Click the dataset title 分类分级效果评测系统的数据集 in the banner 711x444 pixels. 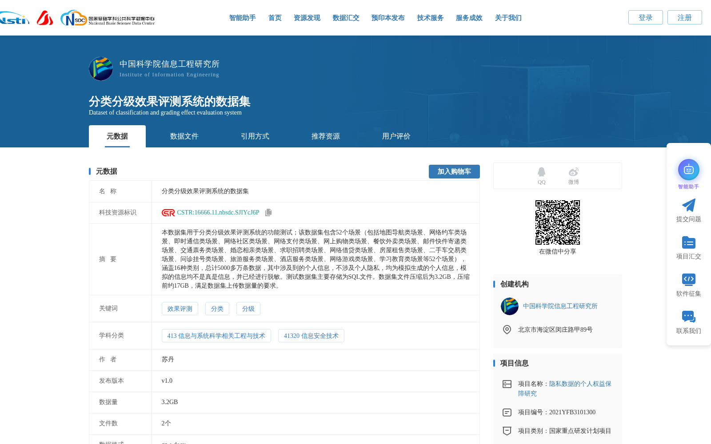click(x=170, y=101)
